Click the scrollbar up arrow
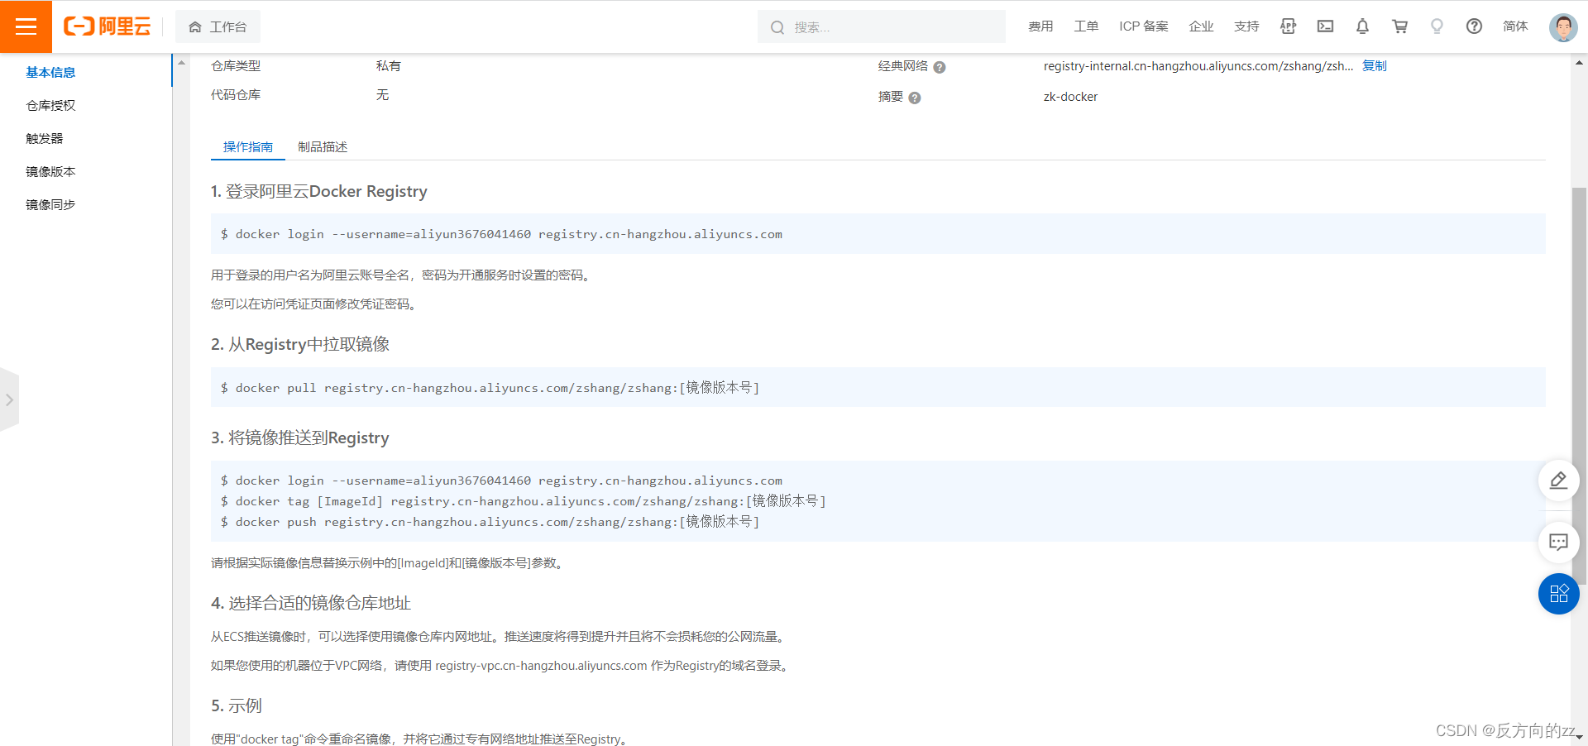1588x746 pixels. click(x=1579, y=62)
